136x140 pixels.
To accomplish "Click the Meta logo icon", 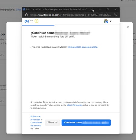I will point(27,21).
